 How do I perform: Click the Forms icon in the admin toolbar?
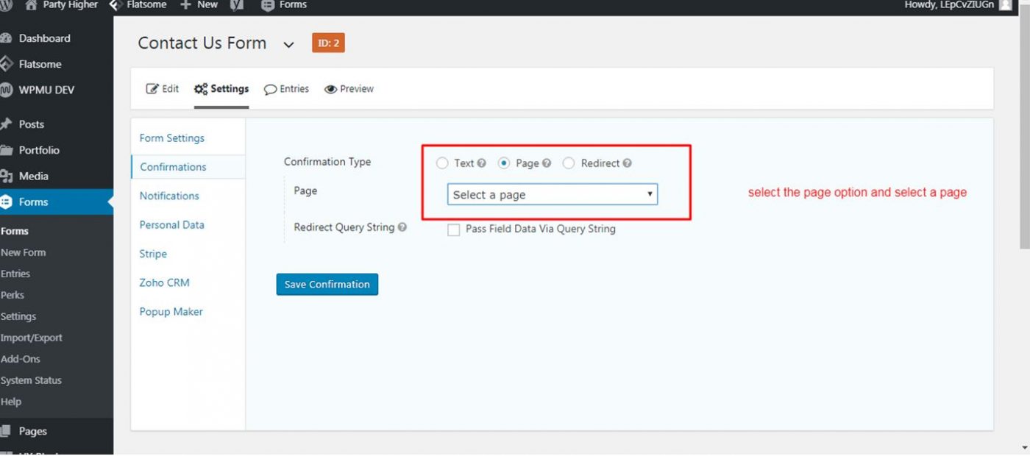(266, 5)
